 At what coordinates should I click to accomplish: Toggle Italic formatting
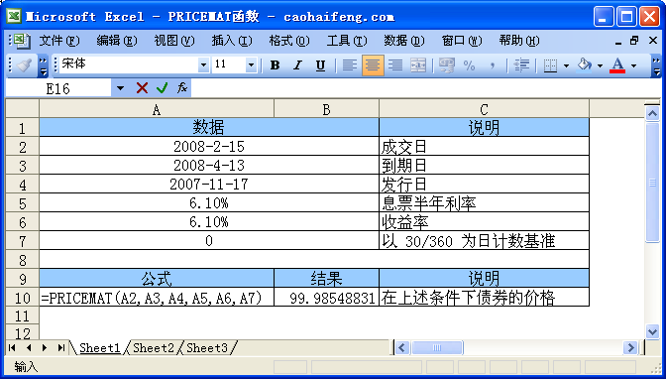[x=297, y=65]
